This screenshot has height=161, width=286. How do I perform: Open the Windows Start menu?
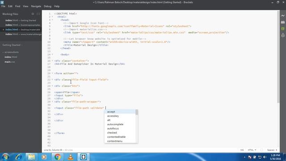point(5,157)
